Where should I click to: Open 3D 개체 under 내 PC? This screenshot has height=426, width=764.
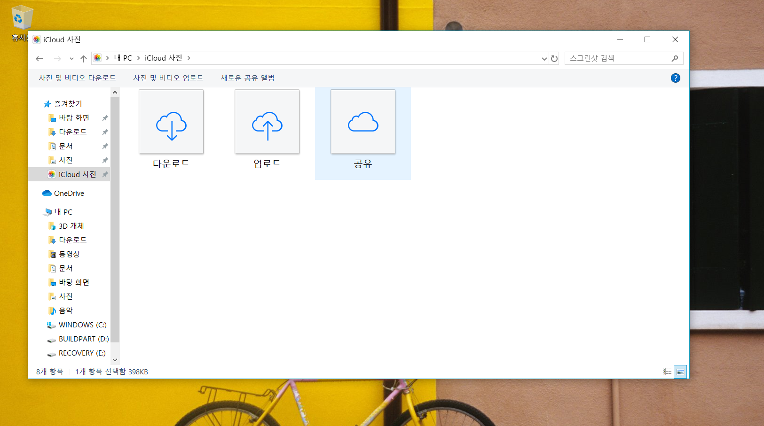click(71, 226)
